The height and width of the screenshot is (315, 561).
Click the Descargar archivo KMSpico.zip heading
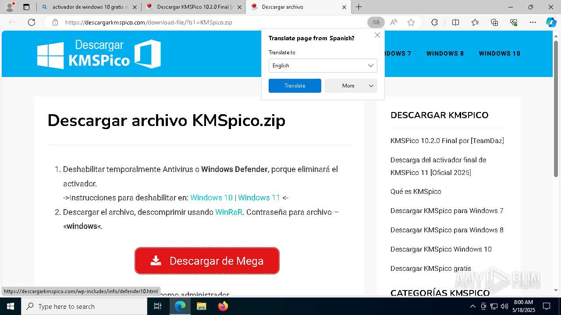click(x=167, y=120)
